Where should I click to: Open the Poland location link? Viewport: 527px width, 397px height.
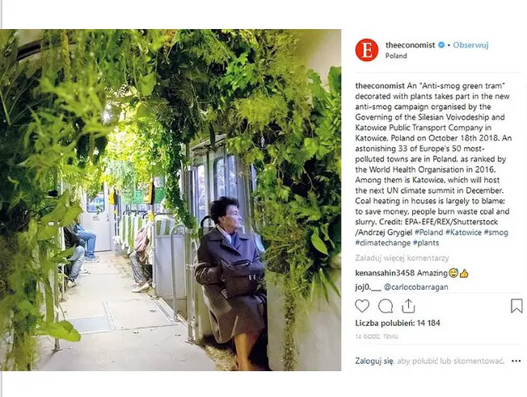click(396, 56)
